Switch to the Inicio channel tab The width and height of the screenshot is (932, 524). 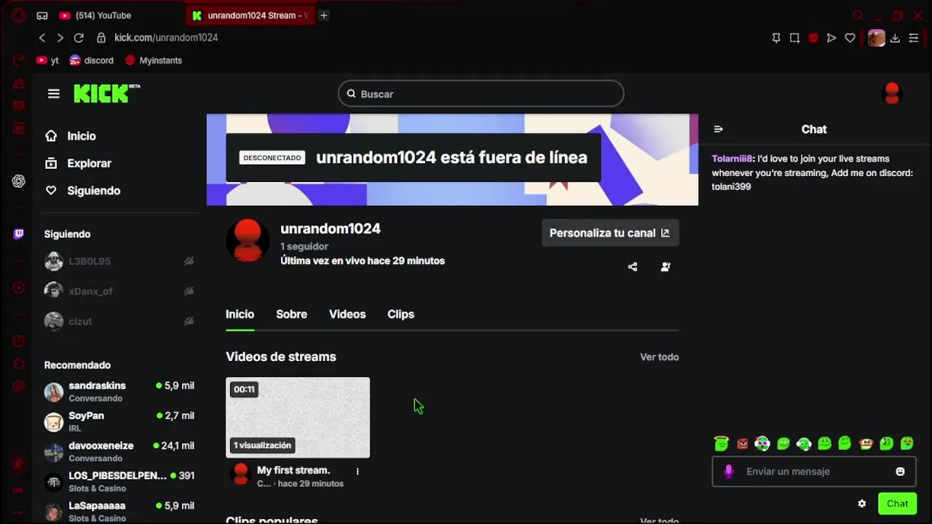point(240,314)
